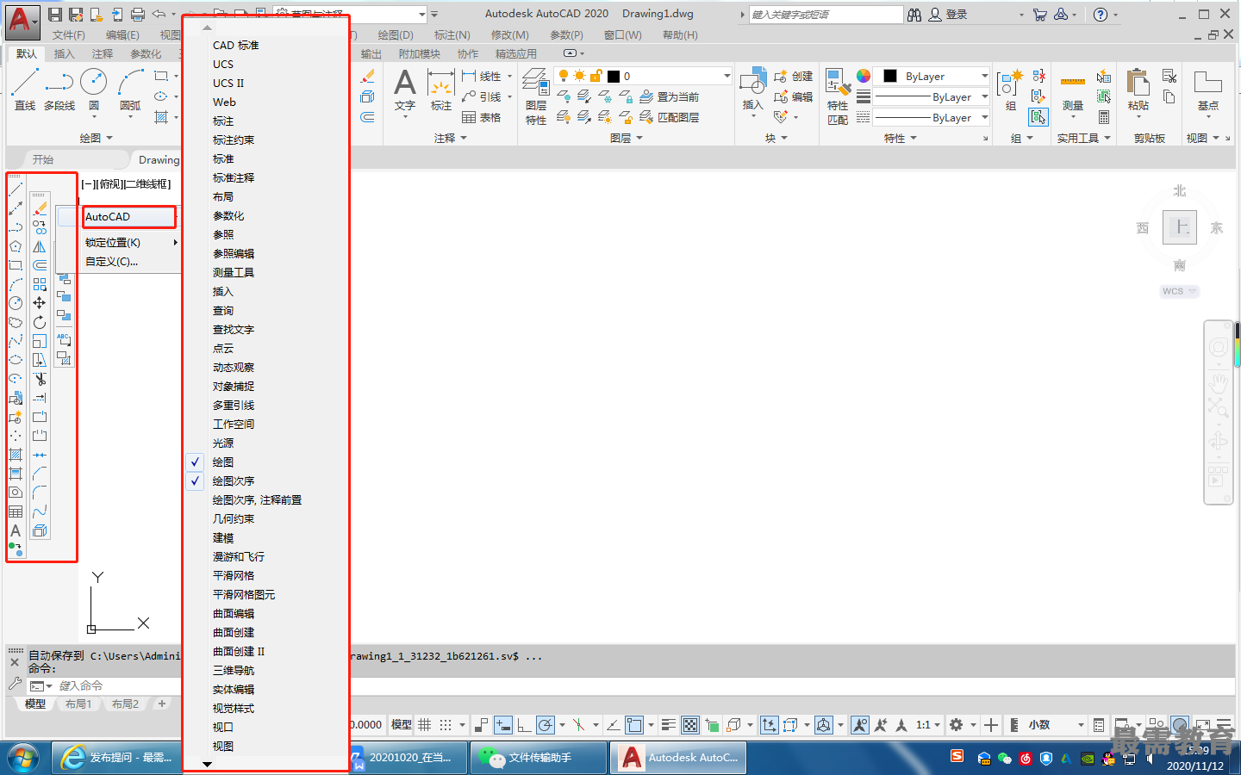Expand the 注释 ribbon panel

(451, 138)
